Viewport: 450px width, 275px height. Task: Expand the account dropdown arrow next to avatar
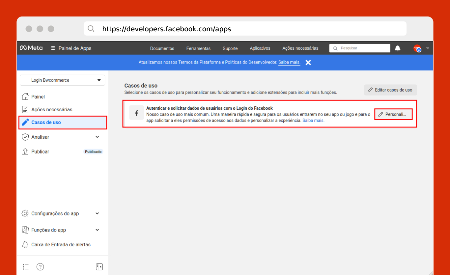[428, 48]
